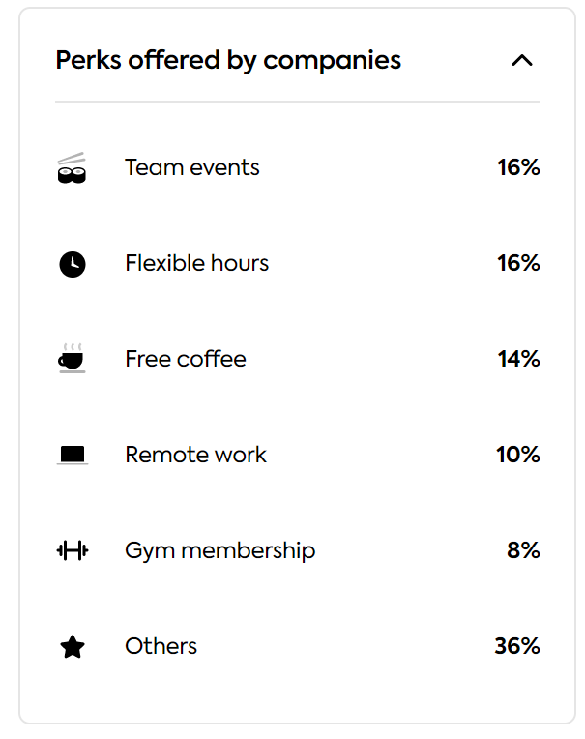
Task: Click the star icon next to Others
Action: (73, 646)
